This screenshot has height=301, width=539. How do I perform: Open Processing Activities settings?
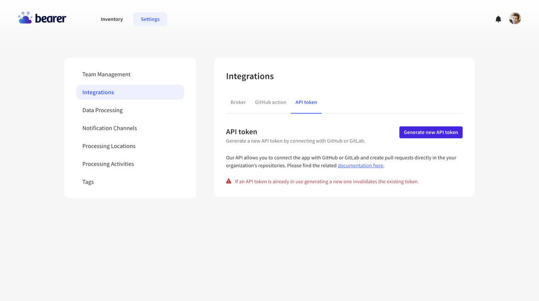108,164
